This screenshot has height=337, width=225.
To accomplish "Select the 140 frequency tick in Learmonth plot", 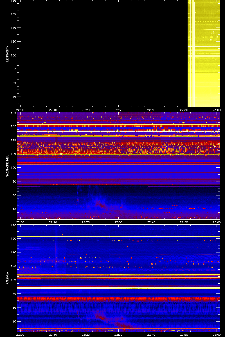I will (13, 28).
